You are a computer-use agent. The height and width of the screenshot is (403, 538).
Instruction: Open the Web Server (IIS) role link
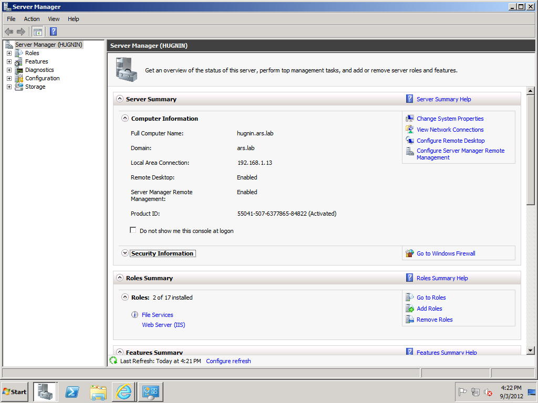(163, 324)
